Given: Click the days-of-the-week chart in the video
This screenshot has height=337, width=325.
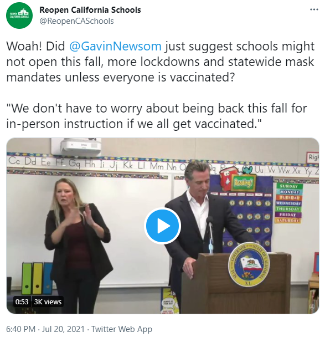Looking at the screenshot, I should point(288,203).
